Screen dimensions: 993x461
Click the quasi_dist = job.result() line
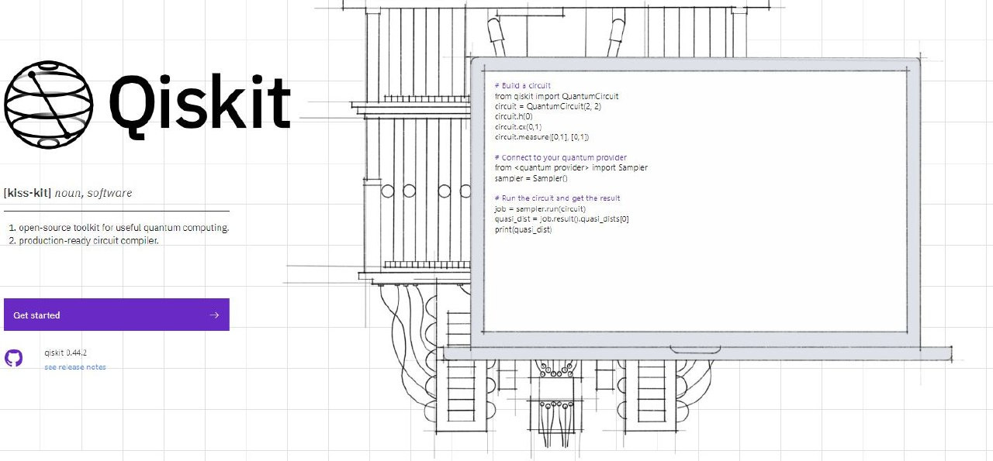pyautogui.click(x=562, y=219)
